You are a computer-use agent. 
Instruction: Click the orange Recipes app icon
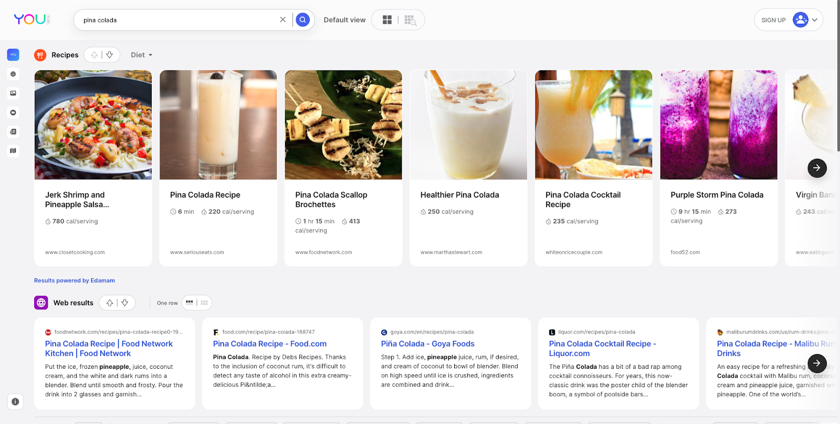point(40,55)
